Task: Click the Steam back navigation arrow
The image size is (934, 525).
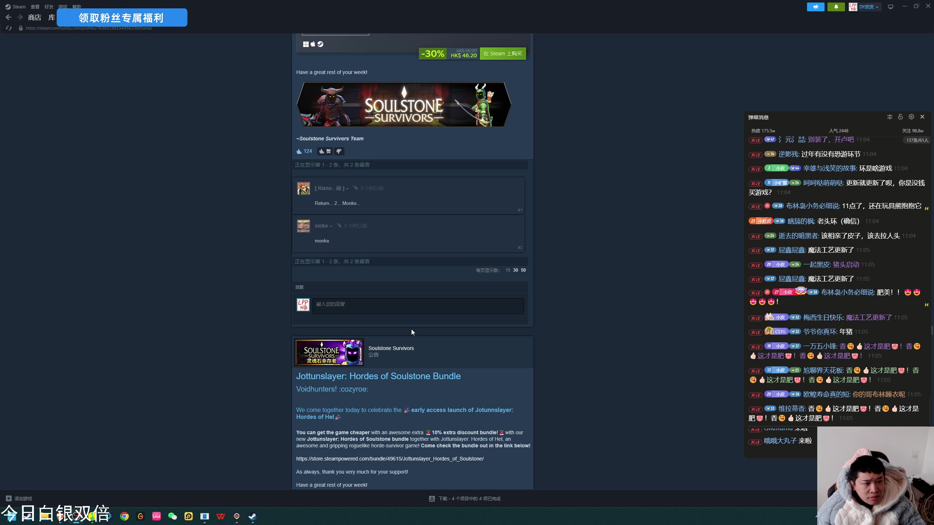Action: (x=8, y=17)
